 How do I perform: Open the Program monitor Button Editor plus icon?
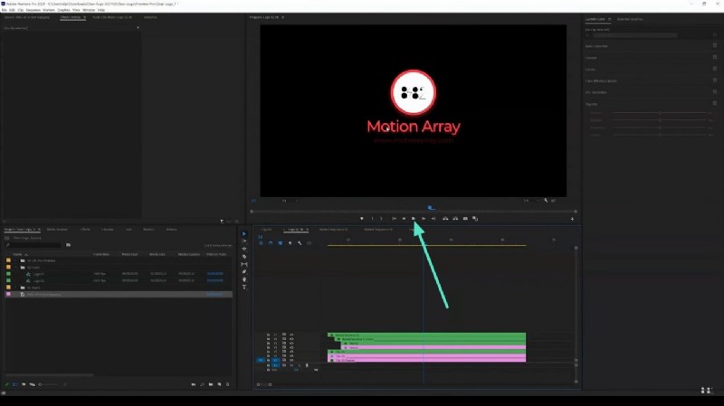click(572, 219)
